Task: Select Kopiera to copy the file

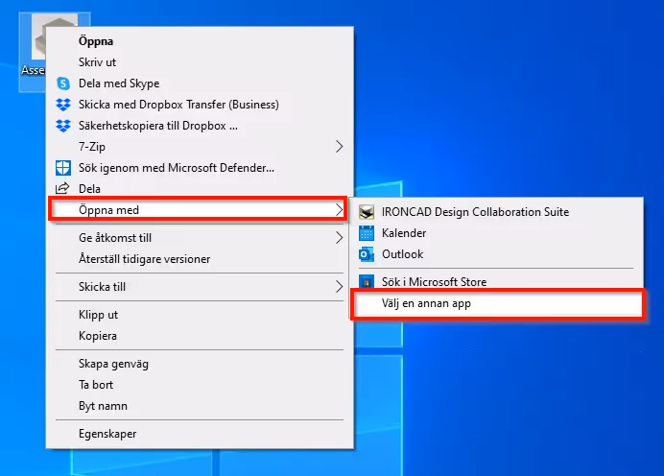Action: tap(200, 336)
